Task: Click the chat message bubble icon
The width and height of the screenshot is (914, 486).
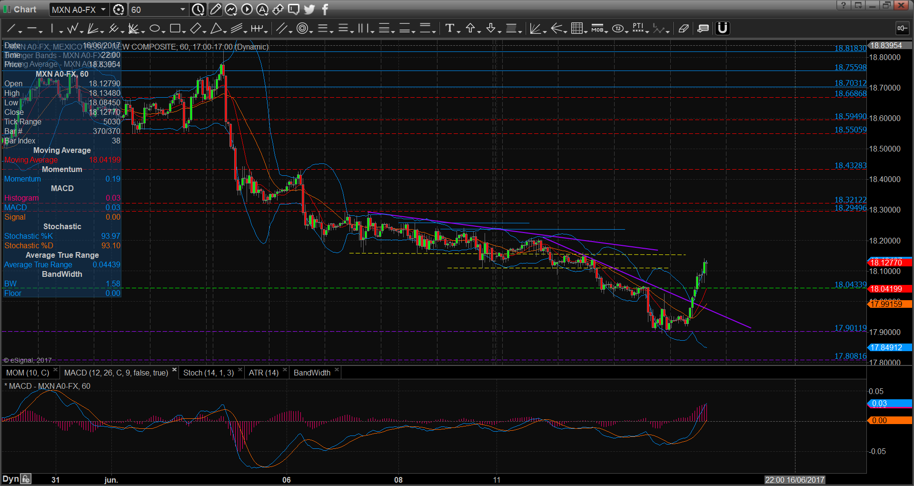Action: tap(294, 9)
